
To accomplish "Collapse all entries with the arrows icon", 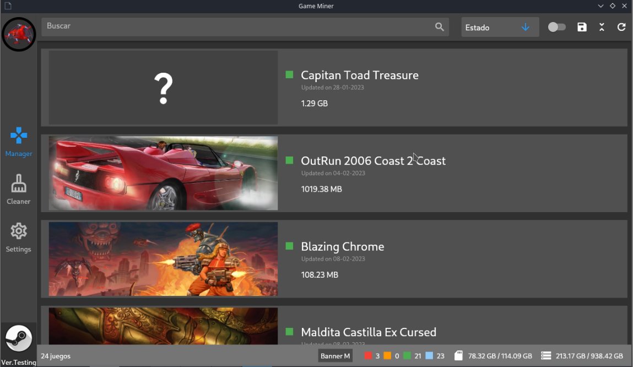I will tap(602, 27).
